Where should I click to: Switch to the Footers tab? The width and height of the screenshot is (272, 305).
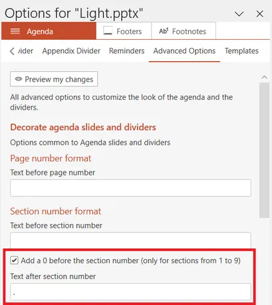point(124,31)
